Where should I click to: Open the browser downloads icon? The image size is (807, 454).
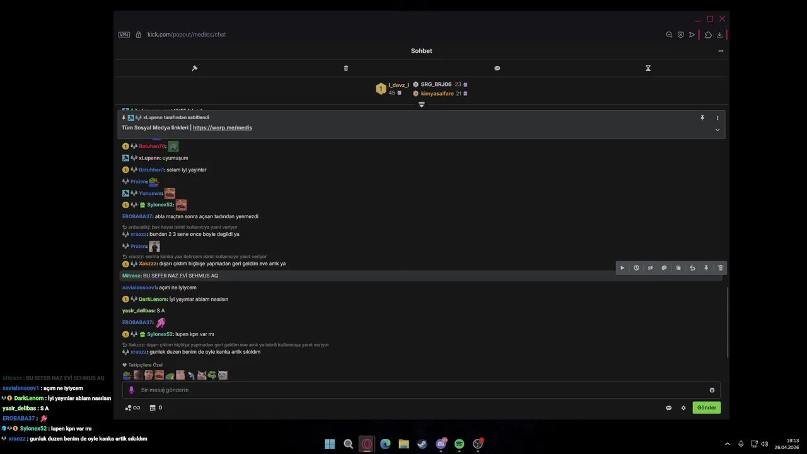[719, 35]
